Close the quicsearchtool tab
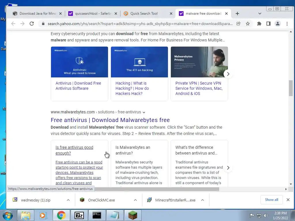 116,14
